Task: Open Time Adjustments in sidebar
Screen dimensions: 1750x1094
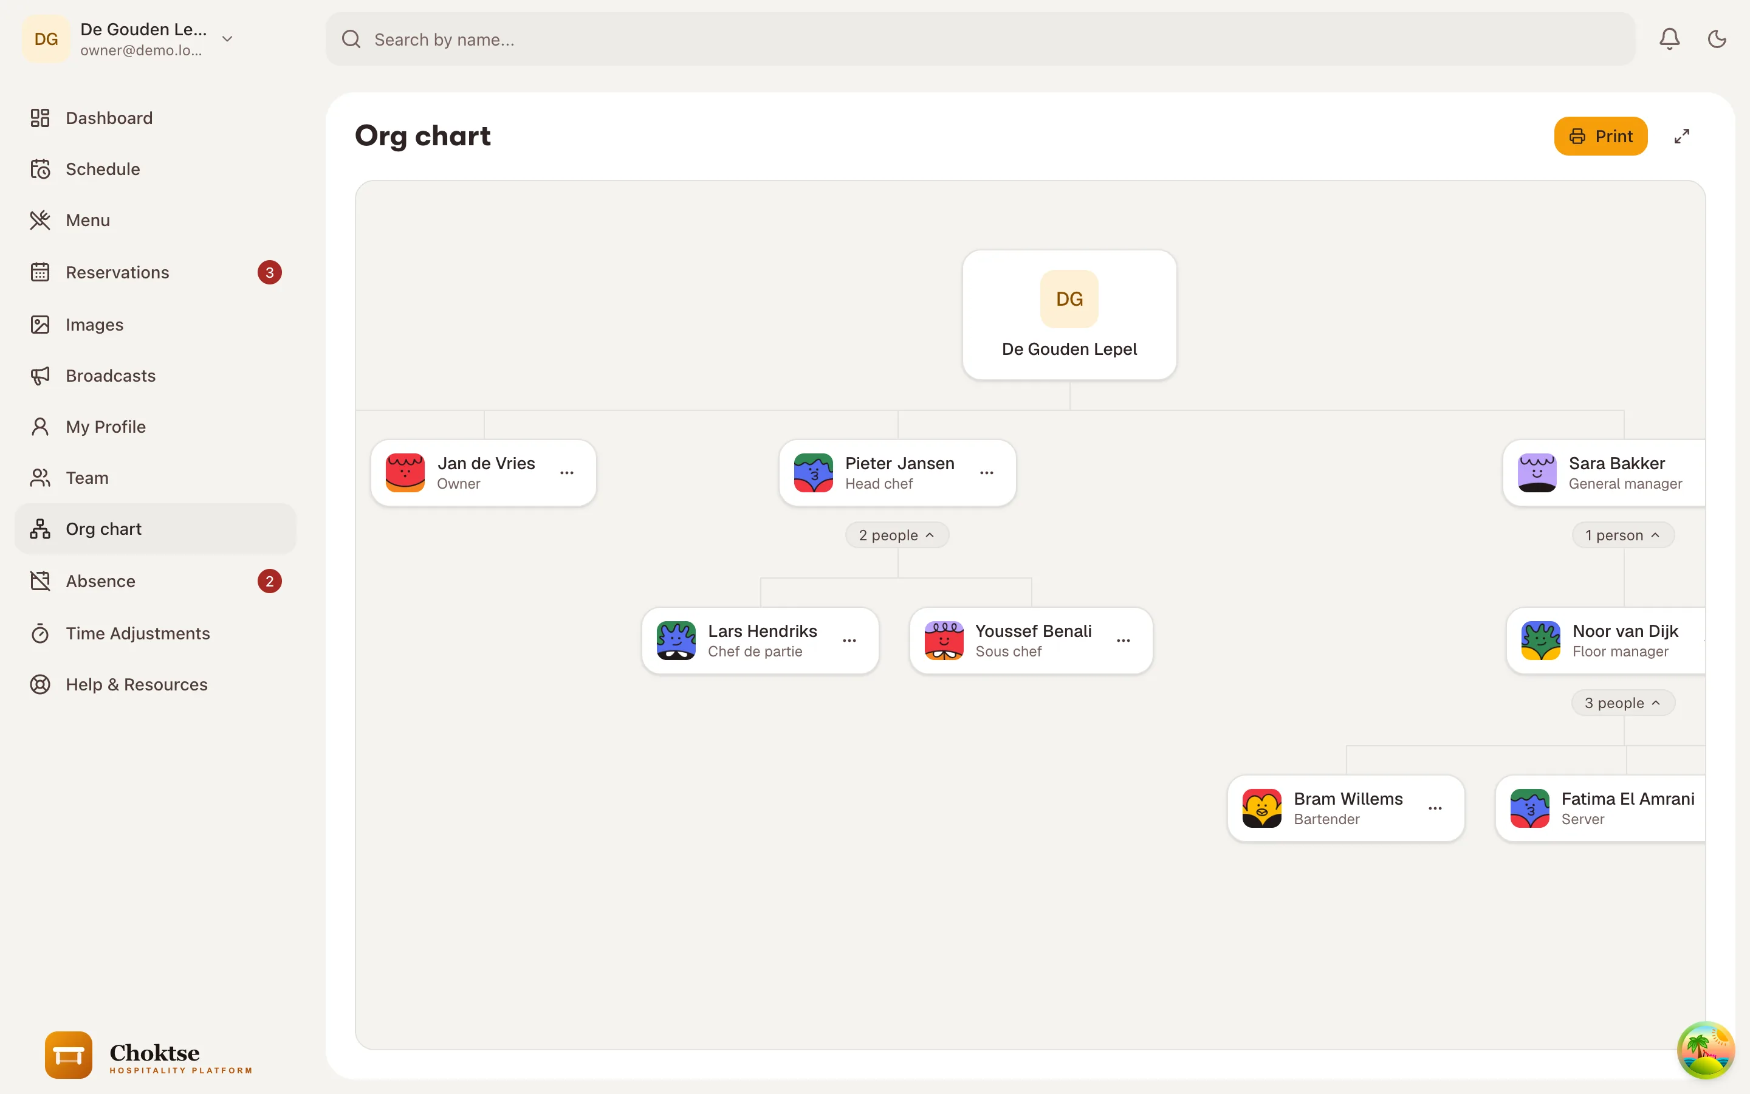Action: click(x=155, y=633)
